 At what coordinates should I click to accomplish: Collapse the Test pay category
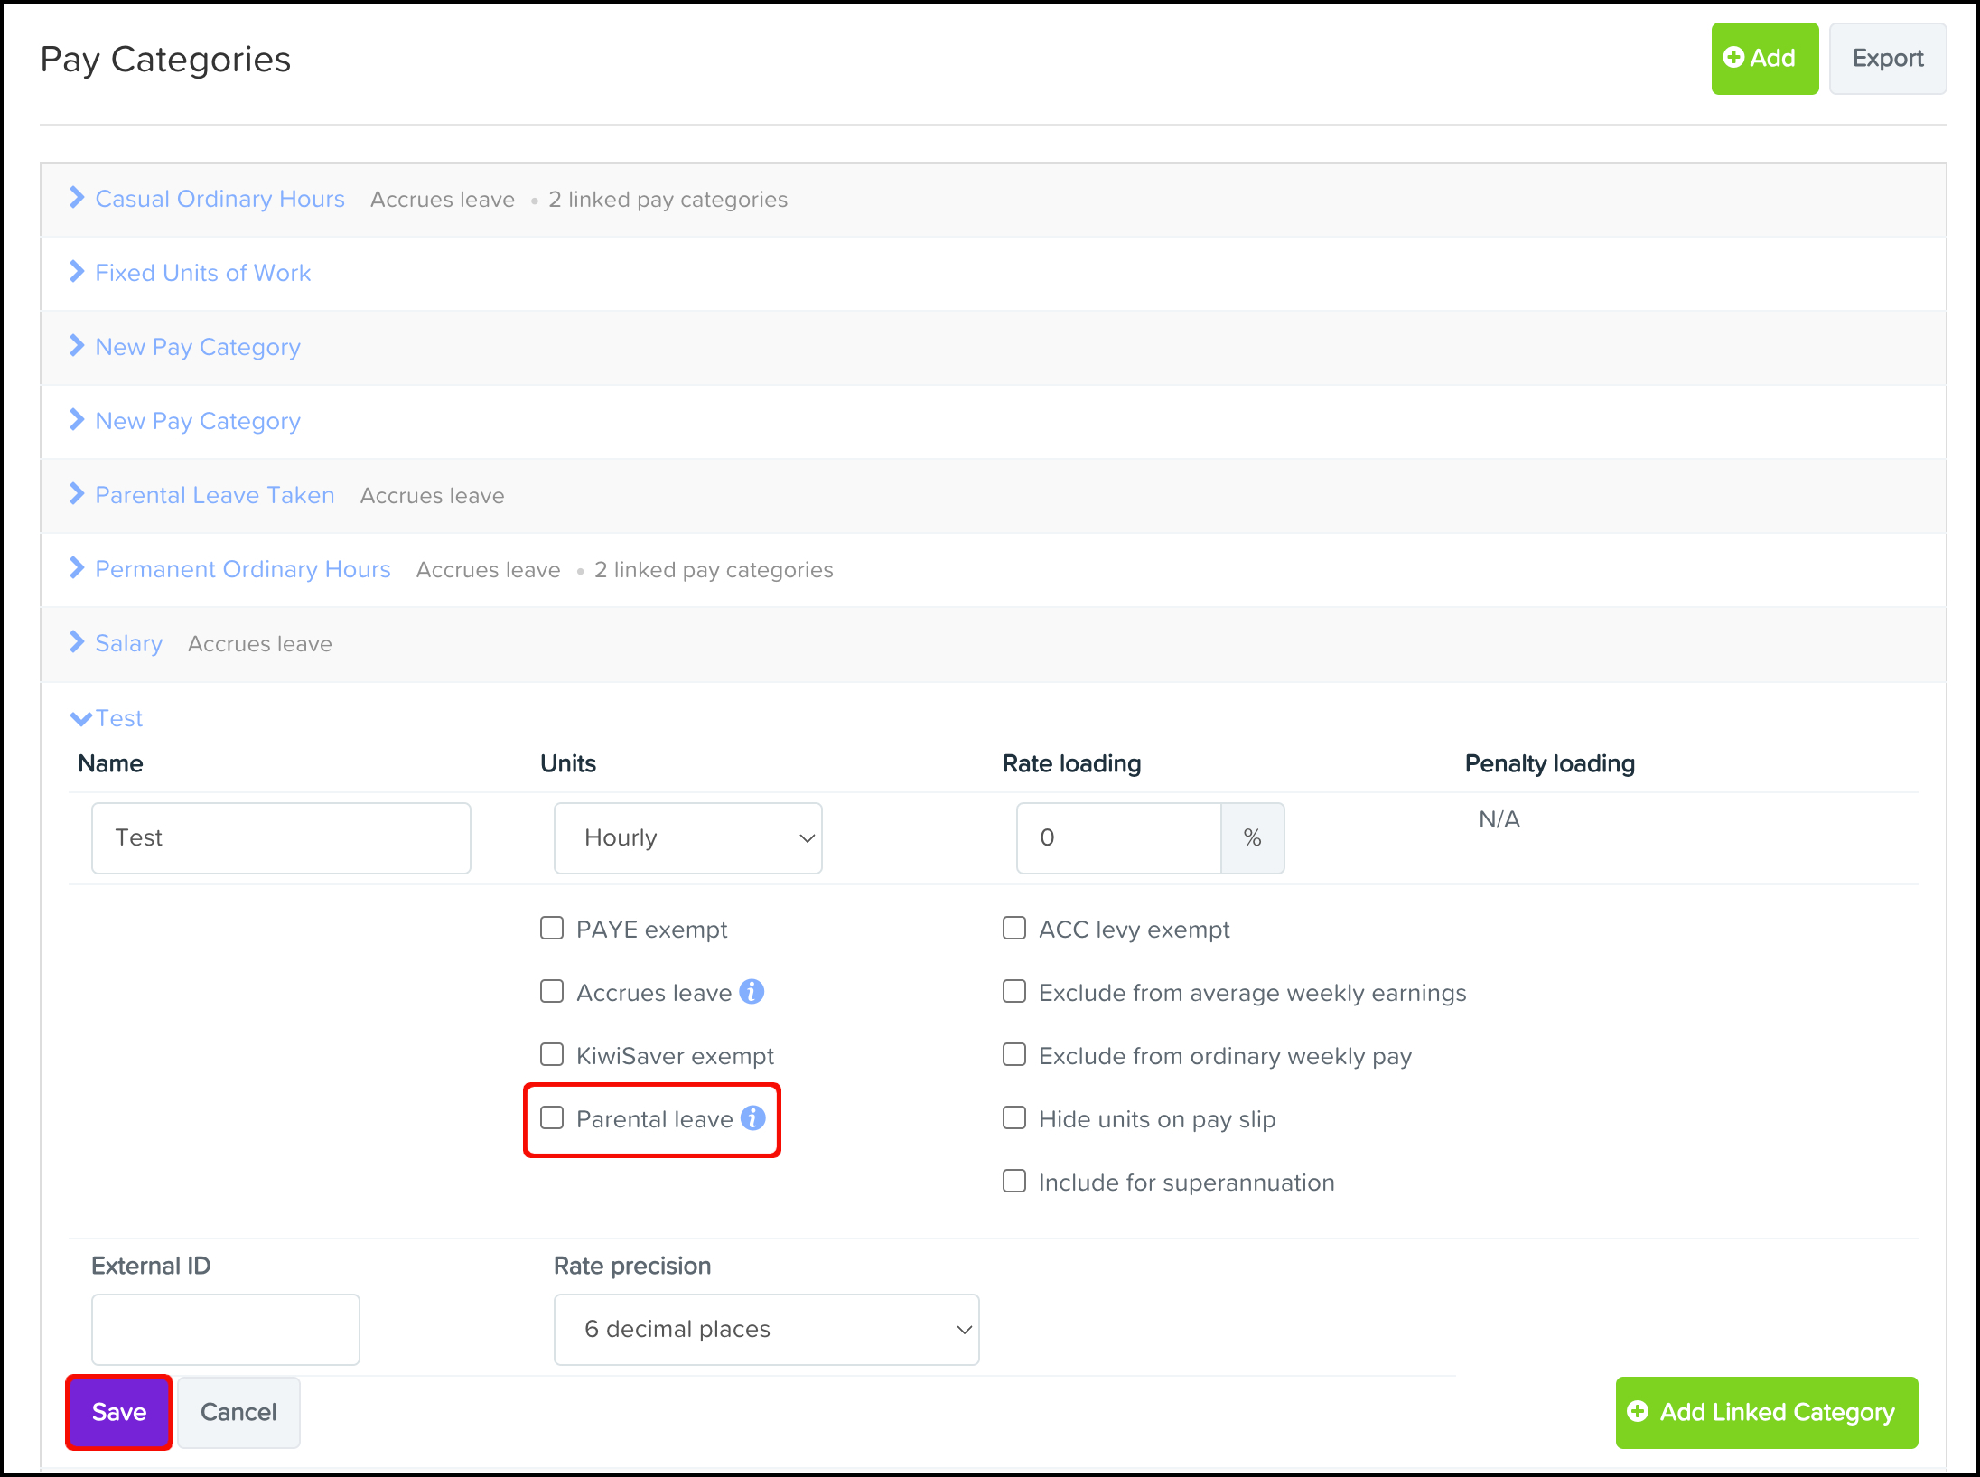(x=80, y=718)
